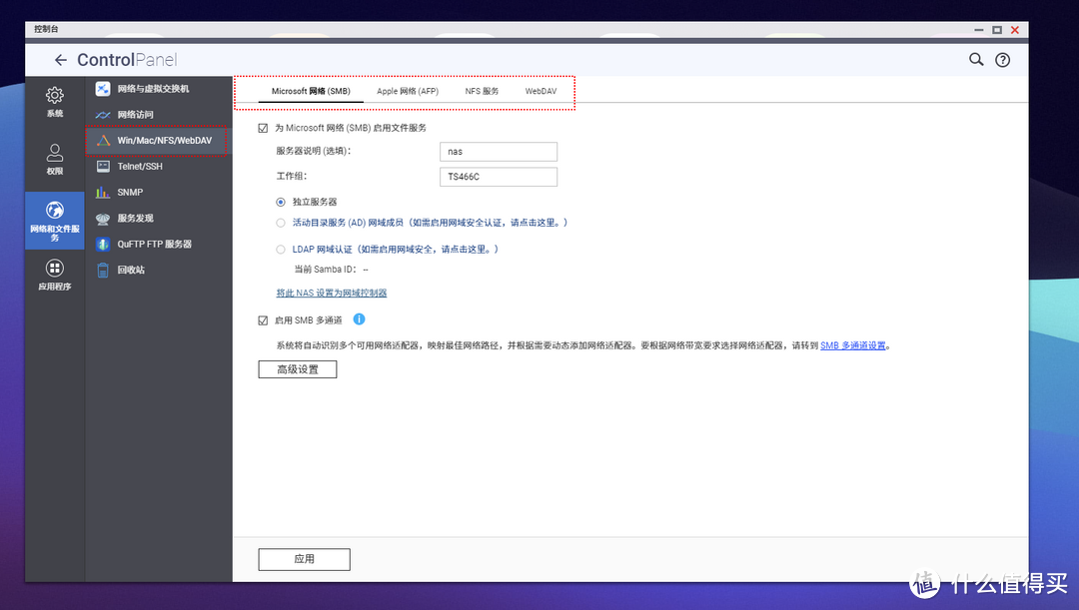Click the Win/Mac/NFS/WebDAV text label

point(165,141)
